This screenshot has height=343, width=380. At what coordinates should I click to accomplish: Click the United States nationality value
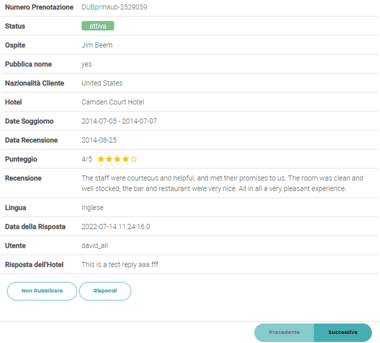tap(102, 83)
